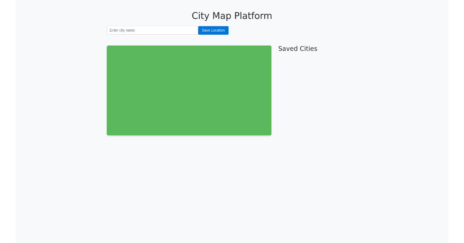The height and width of the screenshot is (243, 464).
Task: Click the blue Save Location control
Action: click(x=213, y=30)
